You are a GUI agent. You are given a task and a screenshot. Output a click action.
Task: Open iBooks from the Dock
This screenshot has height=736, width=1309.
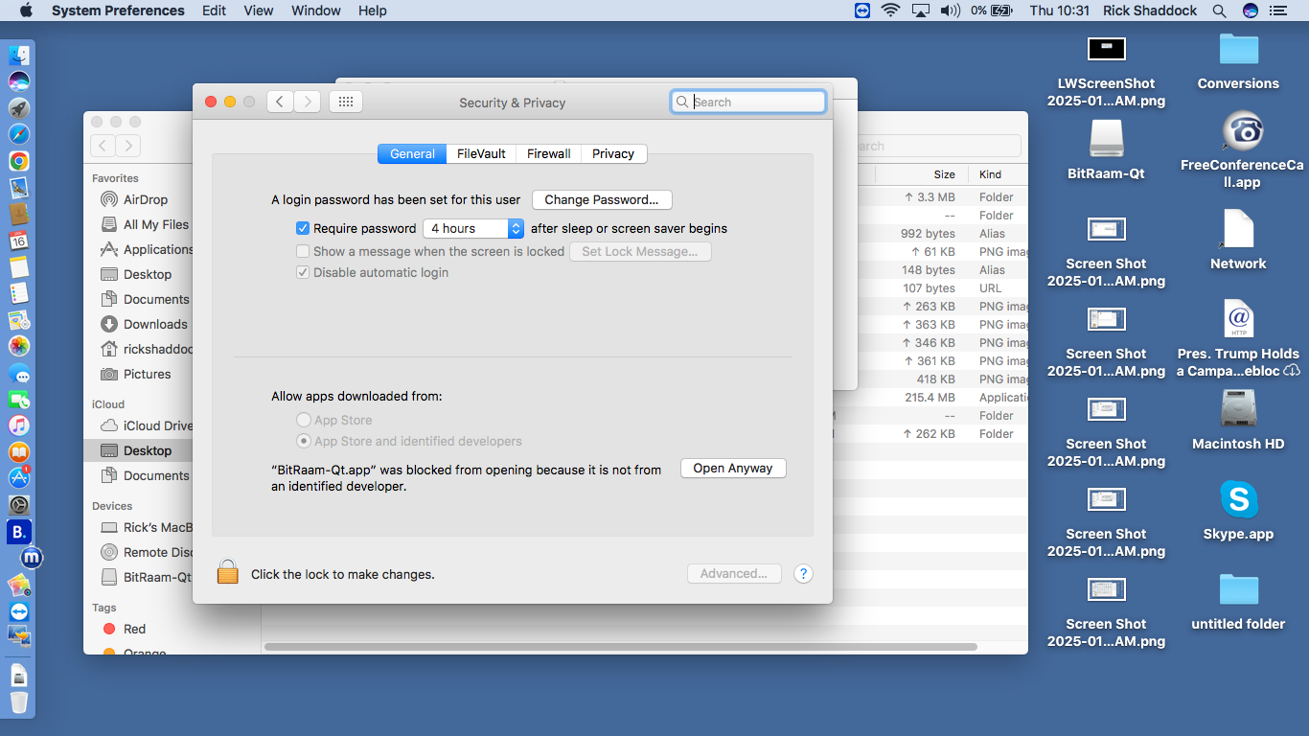click(x=19, y=451)
